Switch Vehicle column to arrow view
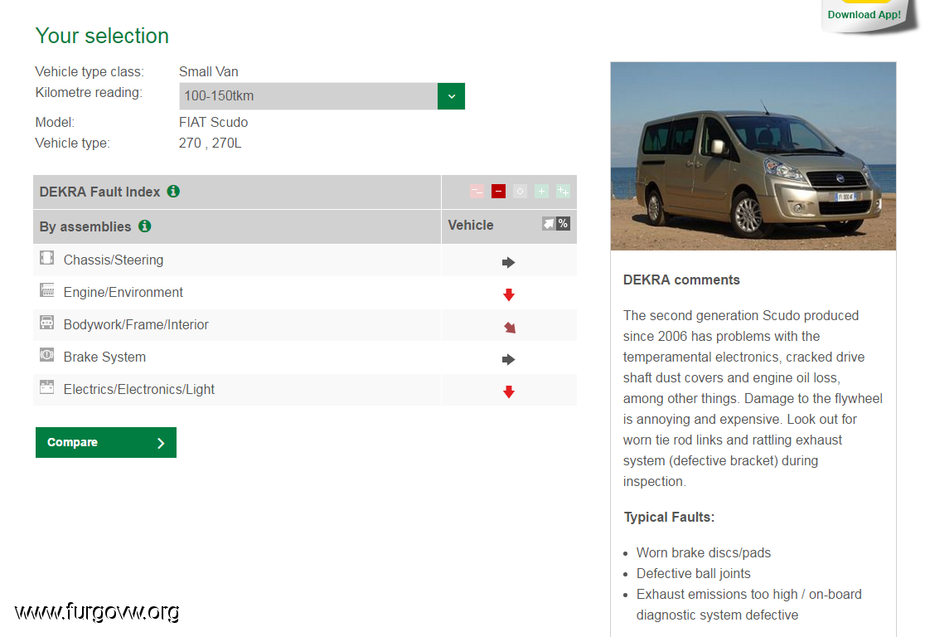Screen dimensions: 925x637 tap(549, 224)
